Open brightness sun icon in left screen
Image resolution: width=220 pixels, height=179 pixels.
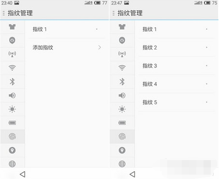pos(12,109)
